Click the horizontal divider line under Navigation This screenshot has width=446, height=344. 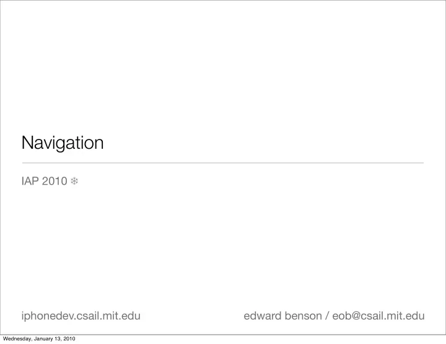tap(223, 163)
